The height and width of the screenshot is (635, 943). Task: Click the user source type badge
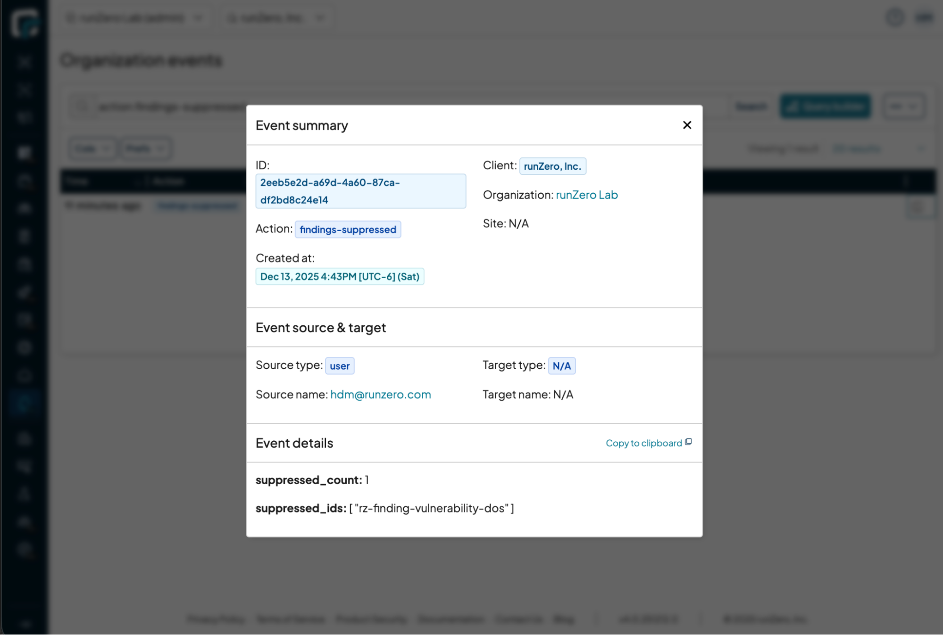coord(339,366)
